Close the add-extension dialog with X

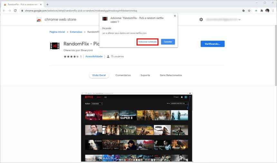click(175, 16)
